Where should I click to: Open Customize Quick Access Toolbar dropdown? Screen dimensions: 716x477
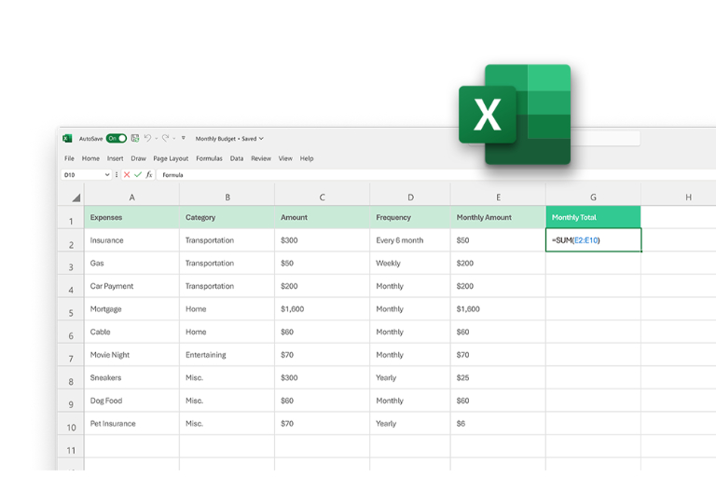184,138
